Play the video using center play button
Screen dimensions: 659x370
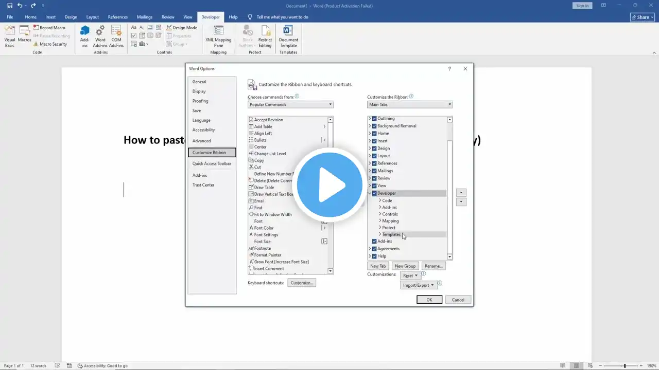click(329, 185)
